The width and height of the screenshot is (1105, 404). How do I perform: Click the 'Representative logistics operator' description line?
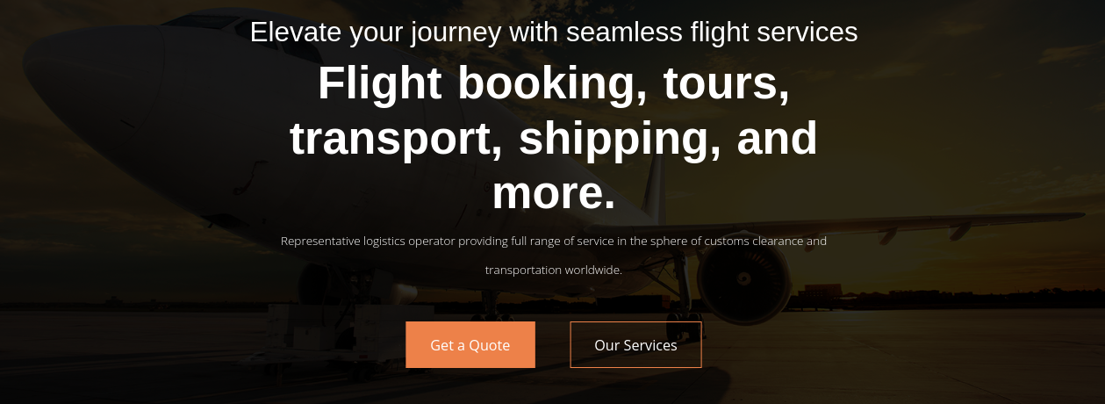pyautogui.click(x=553, y=241)
